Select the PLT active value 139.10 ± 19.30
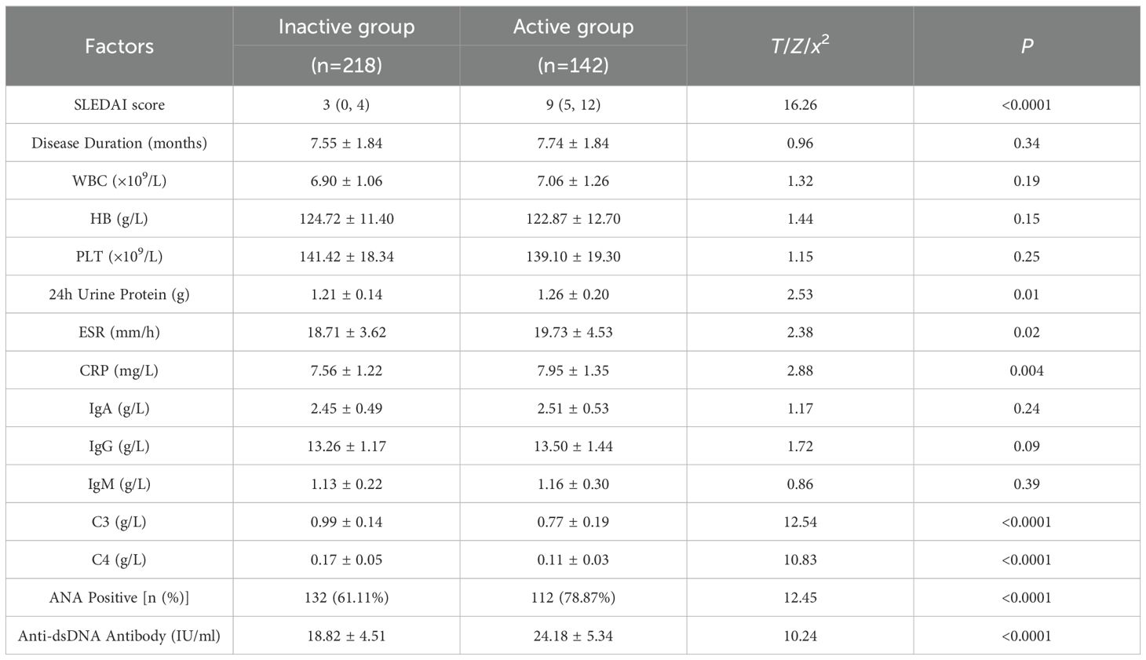The image size is (1146, 660). (573, 257)
